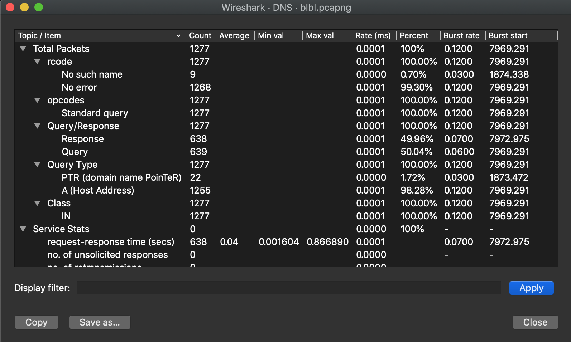This screenshot has width=571, height=342.
Task: Collapse the Query Type group
Action: pyautogui.click(x=37, y=165)
